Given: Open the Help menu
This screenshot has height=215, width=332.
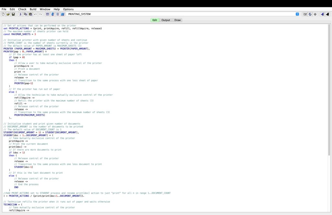Looking at the screenshot, I should pos(56,9).
